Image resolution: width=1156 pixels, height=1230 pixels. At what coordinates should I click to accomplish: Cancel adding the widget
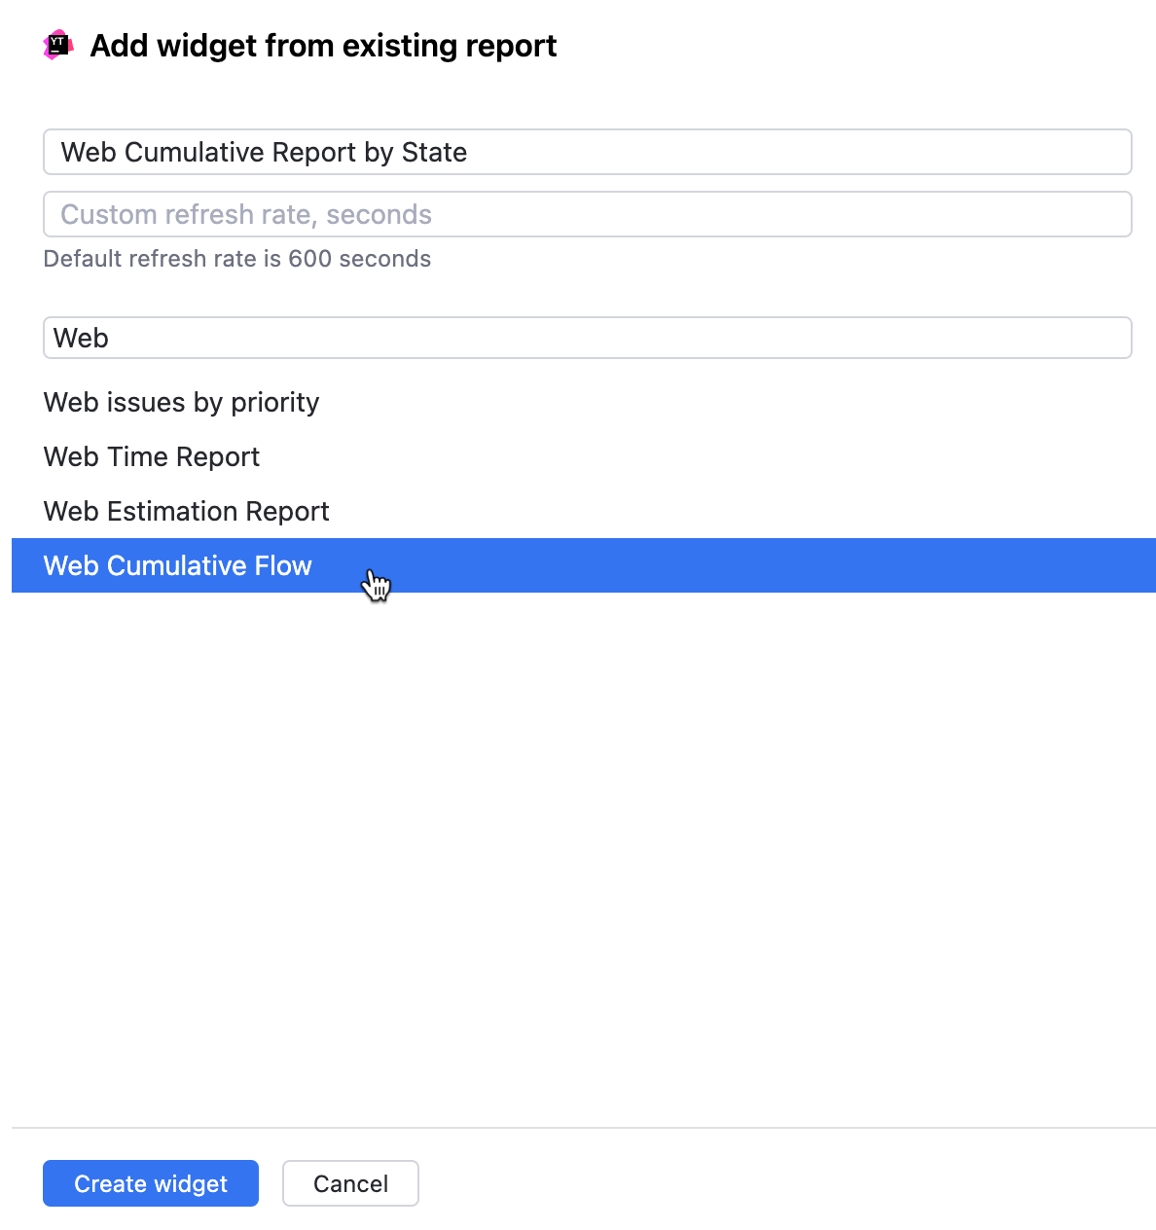350,1183
